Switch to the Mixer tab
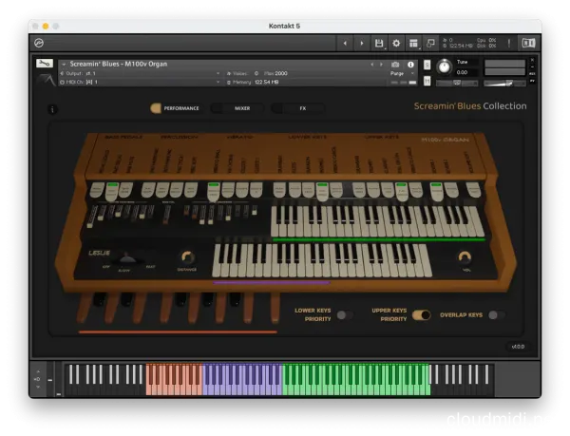The height and width of the screenshot is (436, 570). pyautogui.click(x=237, y=108)
